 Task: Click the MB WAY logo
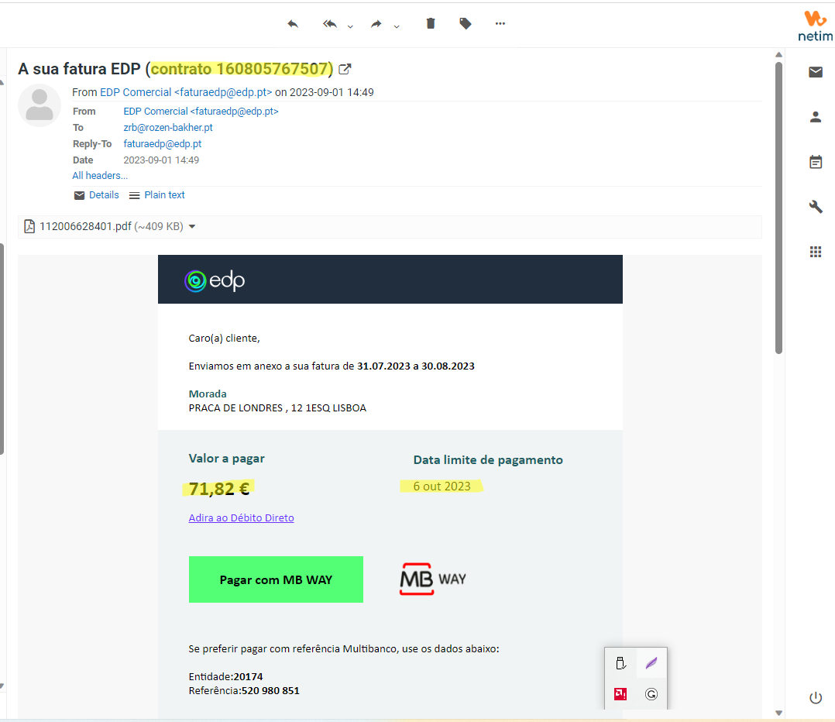[x=433, y=579]
